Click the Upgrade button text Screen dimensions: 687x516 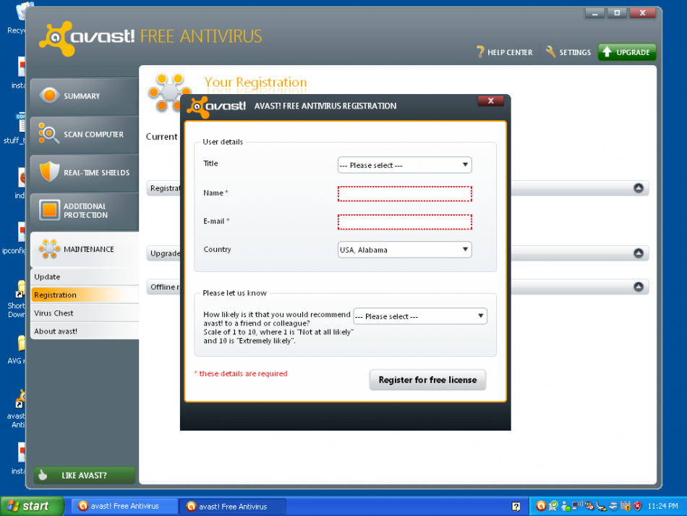[633, 52]
